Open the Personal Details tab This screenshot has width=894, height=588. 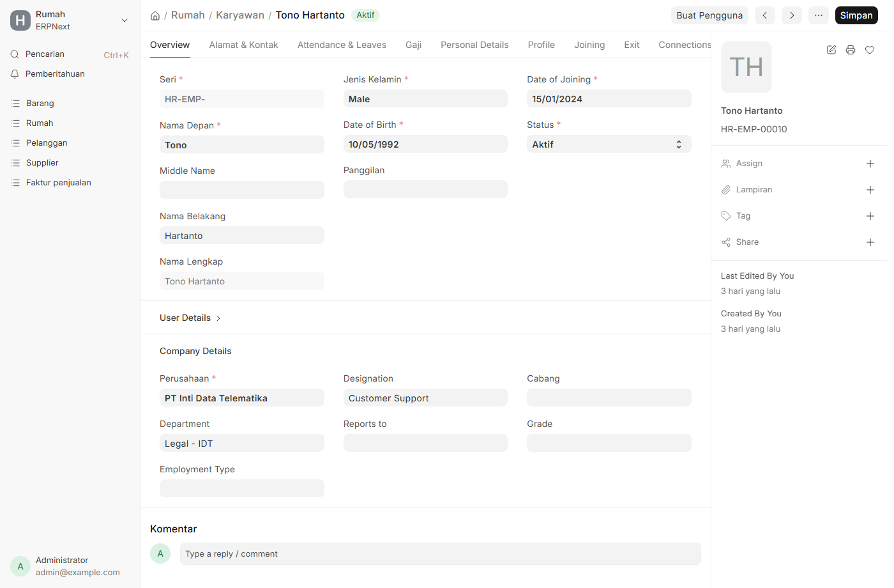[474, 45]
